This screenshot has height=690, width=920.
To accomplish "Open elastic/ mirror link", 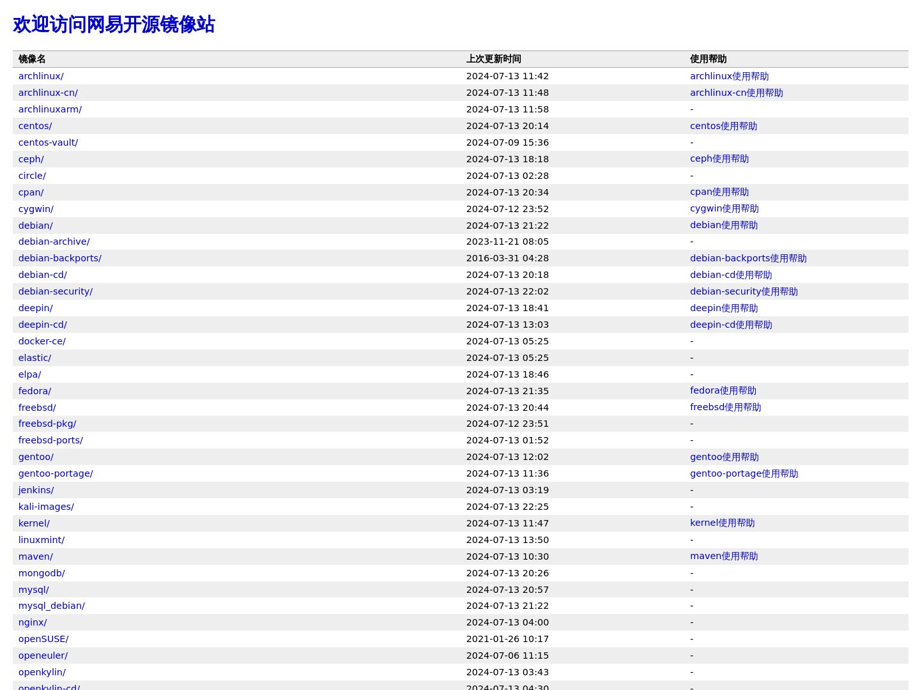I will click(34, 358).
